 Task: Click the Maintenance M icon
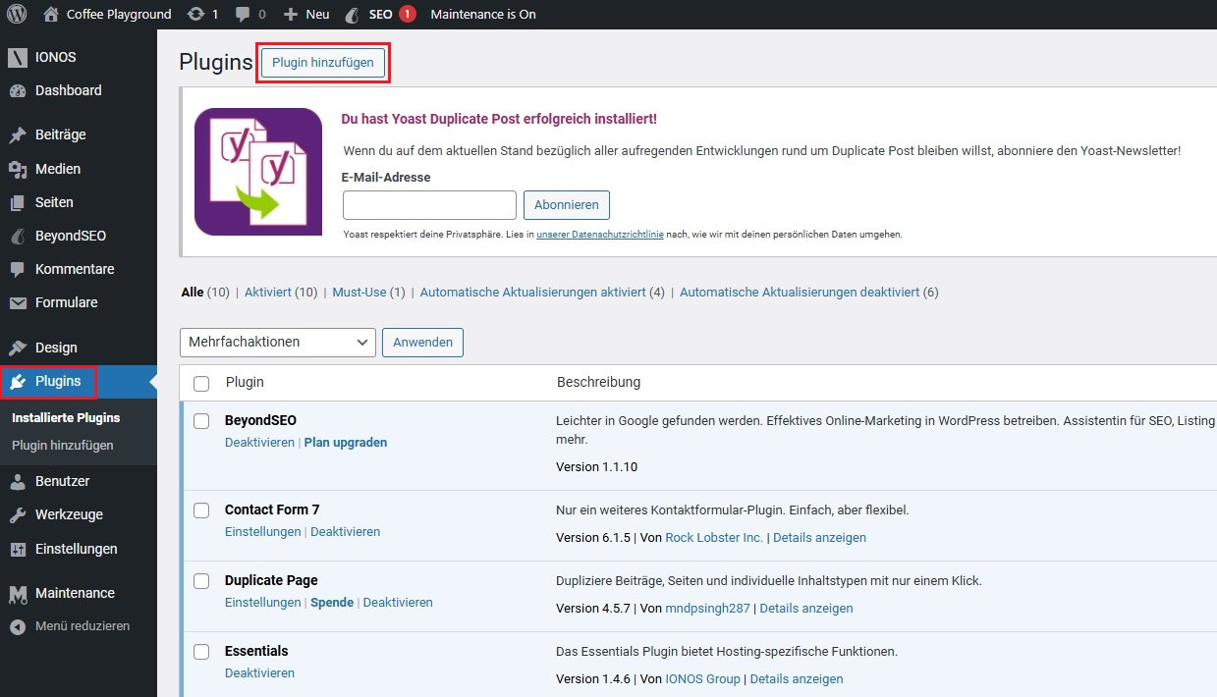(17, 593)
